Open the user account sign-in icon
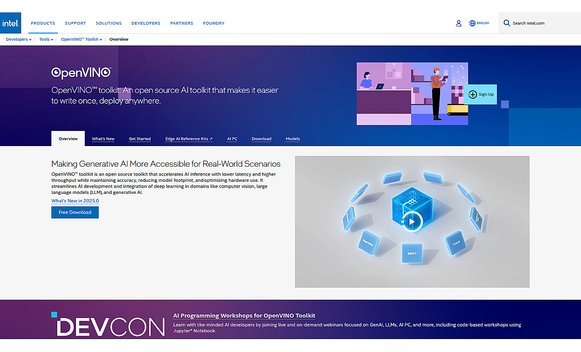Viewport: 581px width, 352px height. coord(459,23)
